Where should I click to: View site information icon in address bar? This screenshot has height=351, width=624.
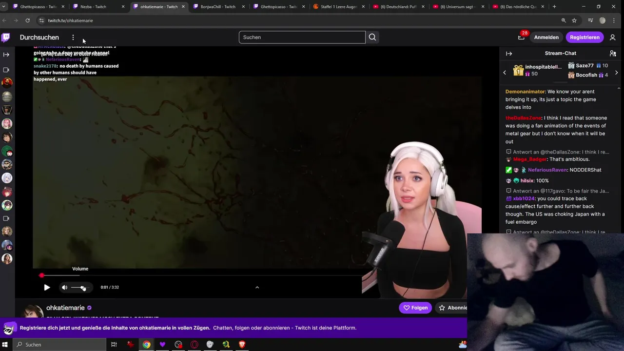tap(41, 20)
